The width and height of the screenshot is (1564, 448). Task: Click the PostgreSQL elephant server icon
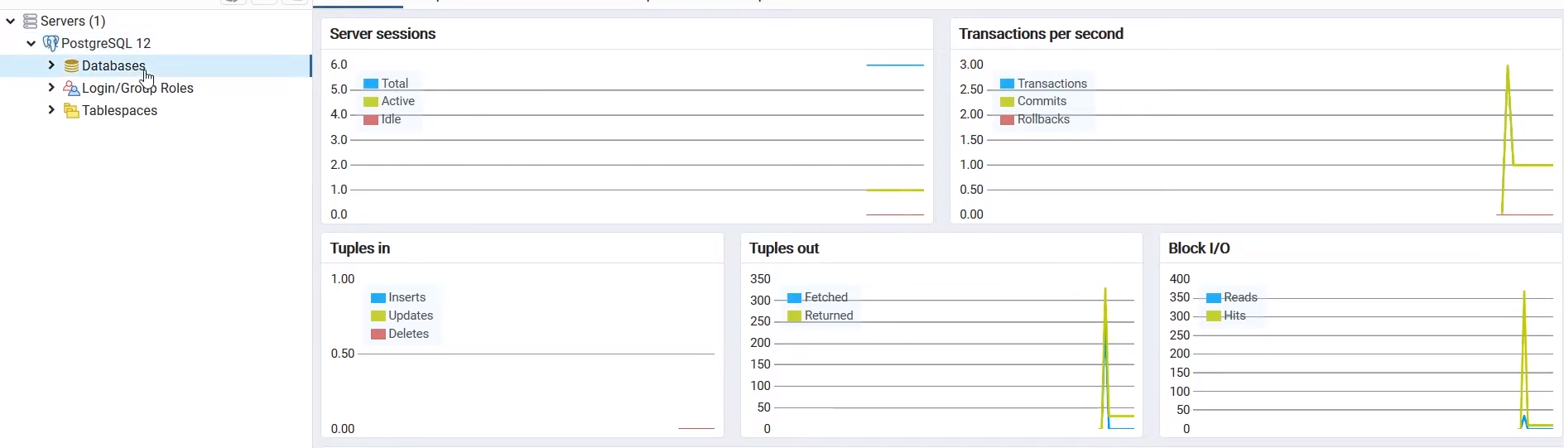(51, 43)
